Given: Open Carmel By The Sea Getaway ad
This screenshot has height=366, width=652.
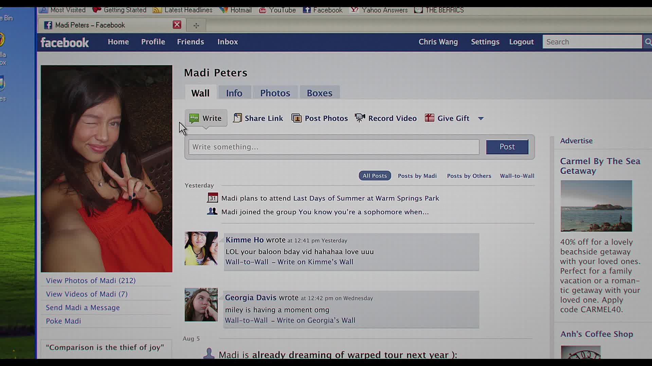Looking at the screenshot, I should 600,166.
